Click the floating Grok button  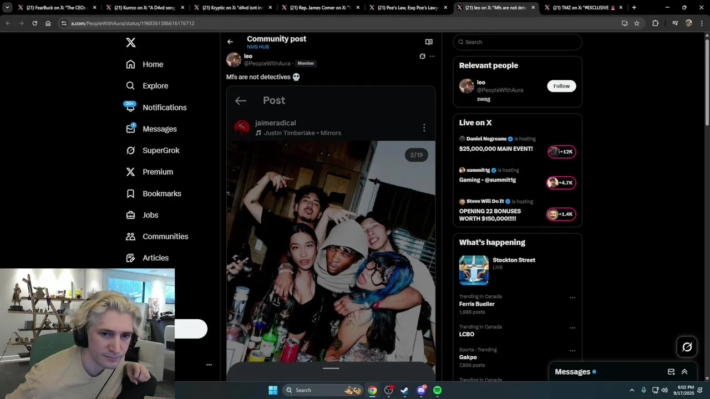(687, 347)
